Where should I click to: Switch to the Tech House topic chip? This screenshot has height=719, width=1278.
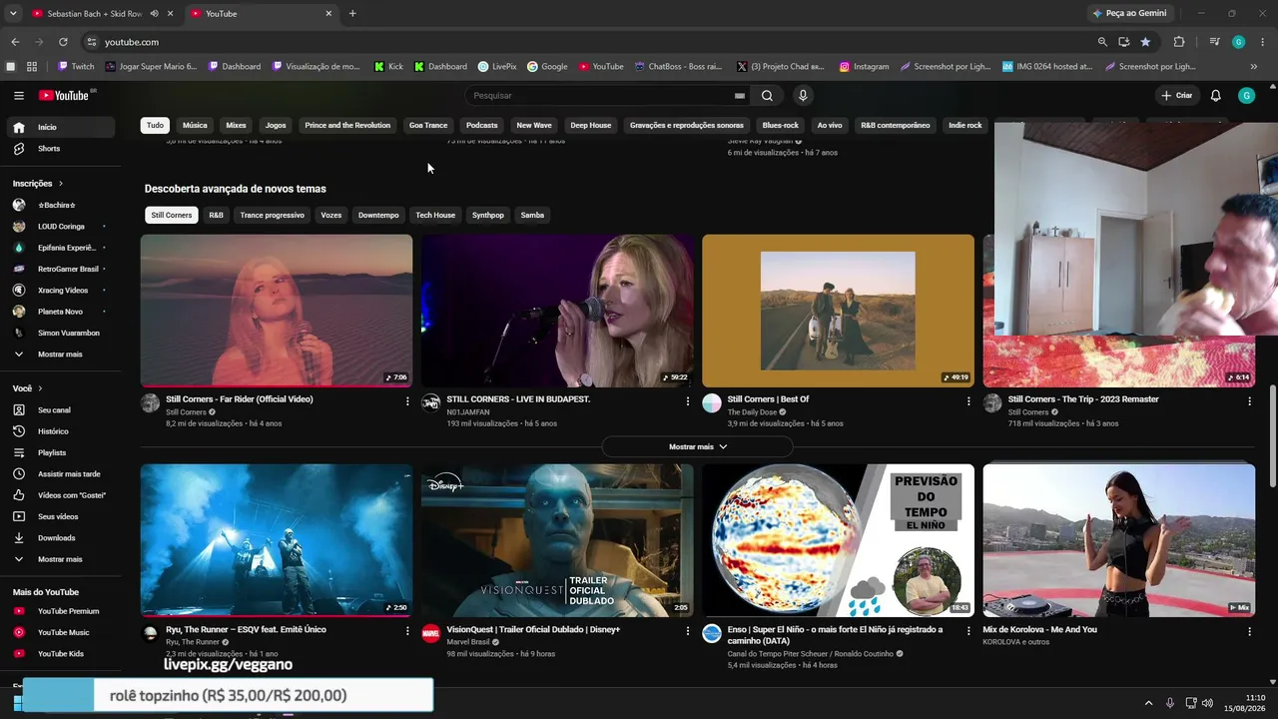435,216
